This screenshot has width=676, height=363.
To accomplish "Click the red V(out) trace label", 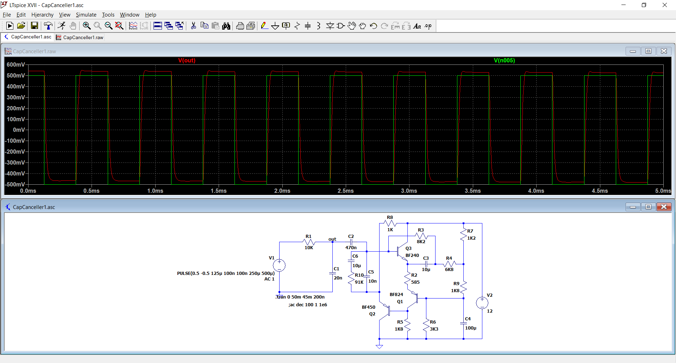I will (x=187, y=60).
